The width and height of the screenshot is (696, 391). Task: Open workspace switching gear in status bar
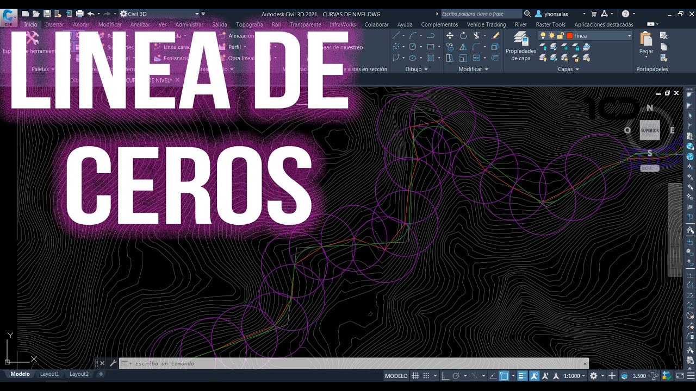pyautogui.click(x=594, y=376)
